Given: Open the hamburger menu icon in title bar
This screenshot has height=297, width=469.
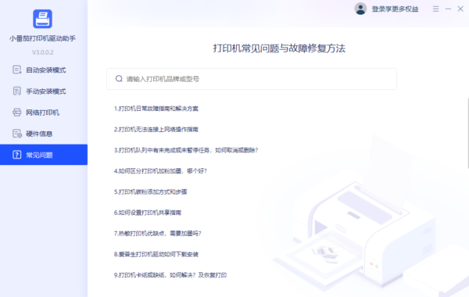Looking at the screenshot, I should pos(436,9).
